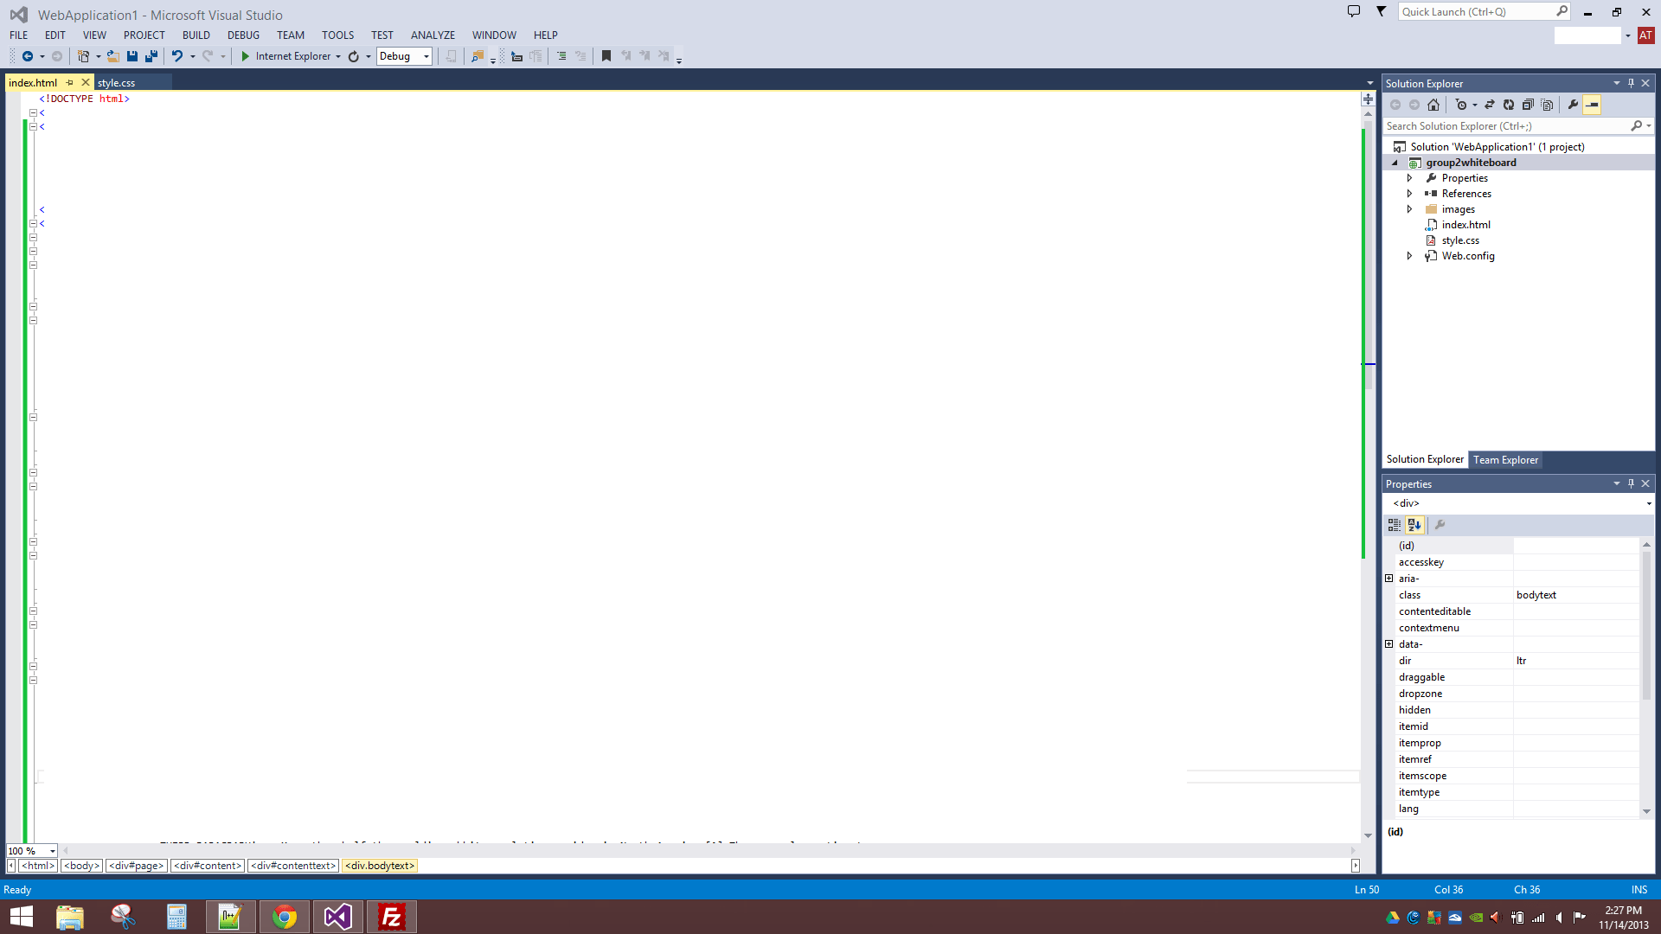Viewport: 1661px width, 934px height.
Task: Switch to the style.css editor tab
Action: pos(116,83)
